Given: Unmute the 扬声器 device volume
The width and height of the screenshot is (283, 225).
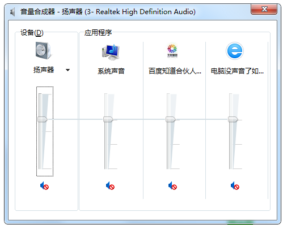Looking at the screenshot, I should tap(44, 186).
